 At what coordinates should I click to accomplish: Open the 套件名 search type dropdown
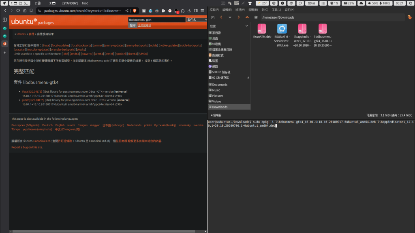click(x=197, y=19)
